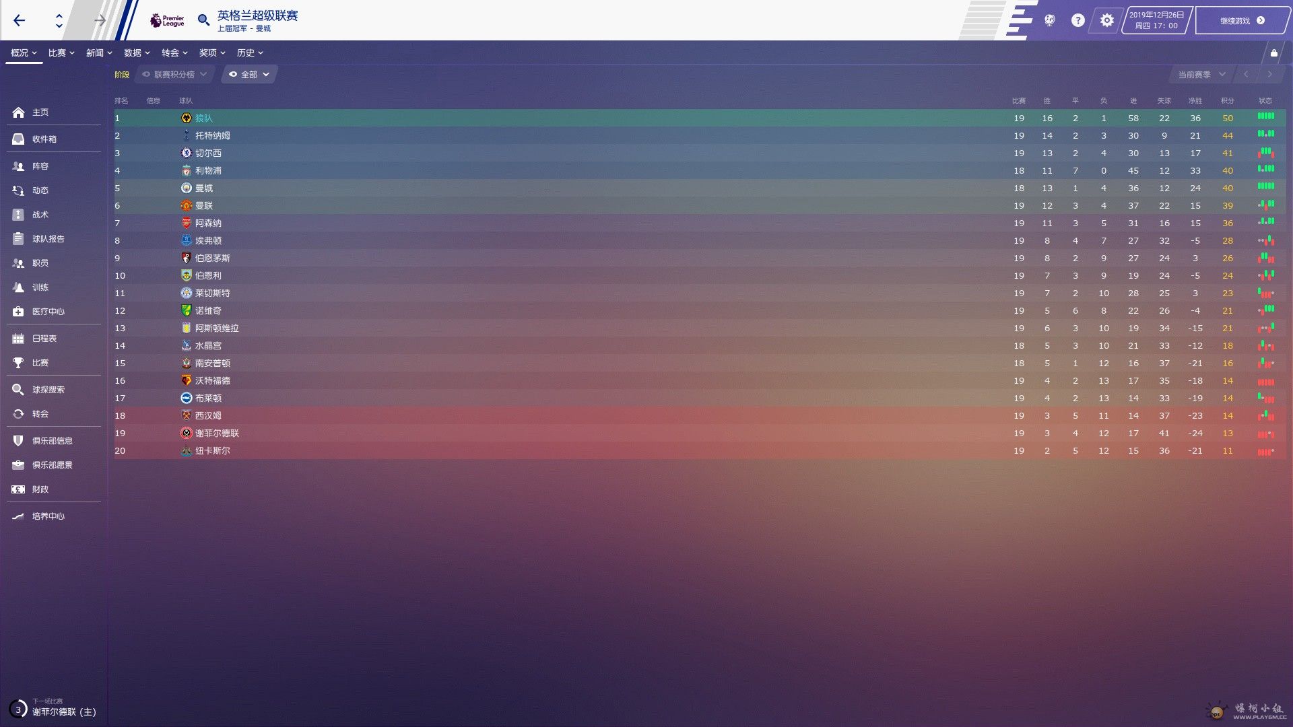This screenshot has width=1293, height=727.
Task: Toggle the 全部 eye view filter
Action: coord(249,75)
